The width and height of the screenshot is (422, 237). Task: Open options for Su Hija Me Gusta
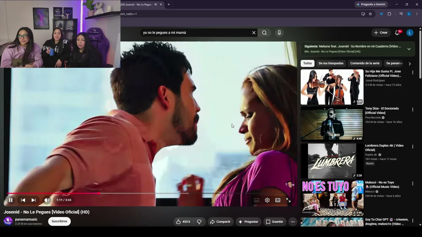click(x=412, y=72)
